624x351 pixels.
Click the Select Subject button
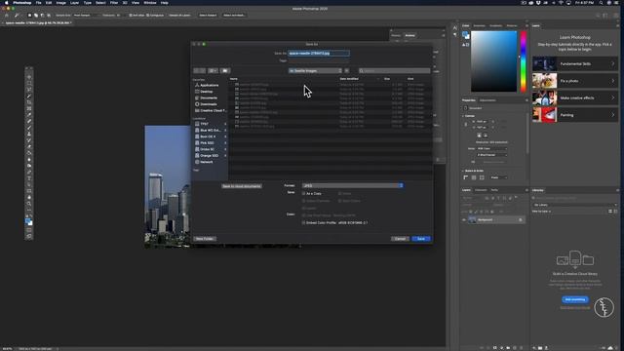[208, 16]
